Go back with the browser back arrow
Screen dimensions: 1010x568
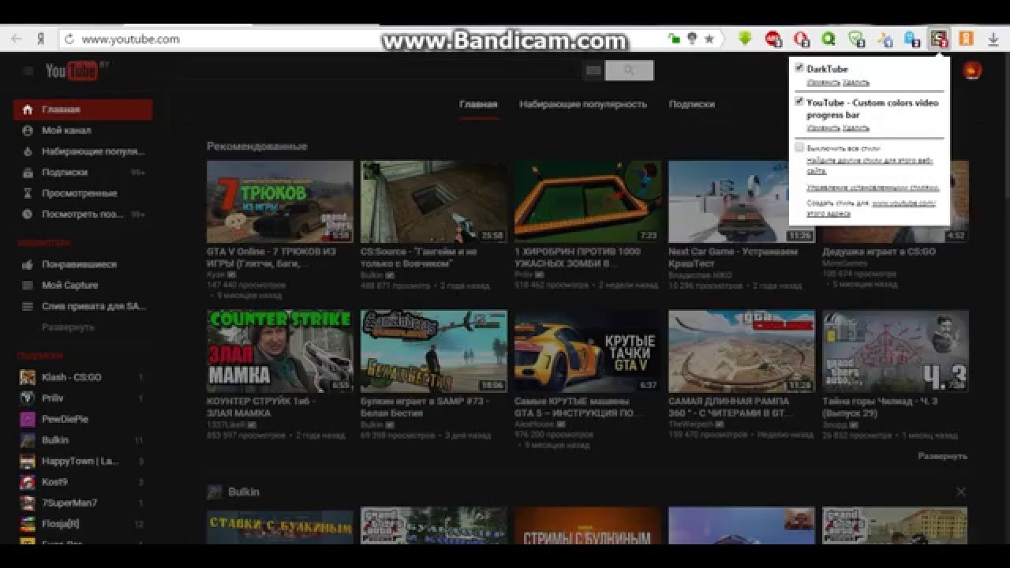click(x=16, y=39)
